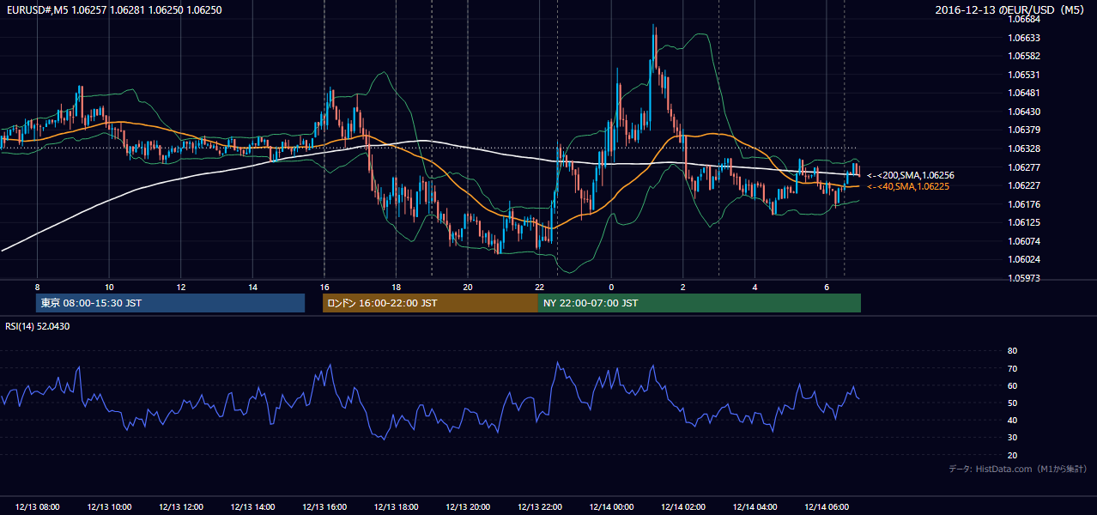Click RSI scale label 40

[x=1012, y=420]
